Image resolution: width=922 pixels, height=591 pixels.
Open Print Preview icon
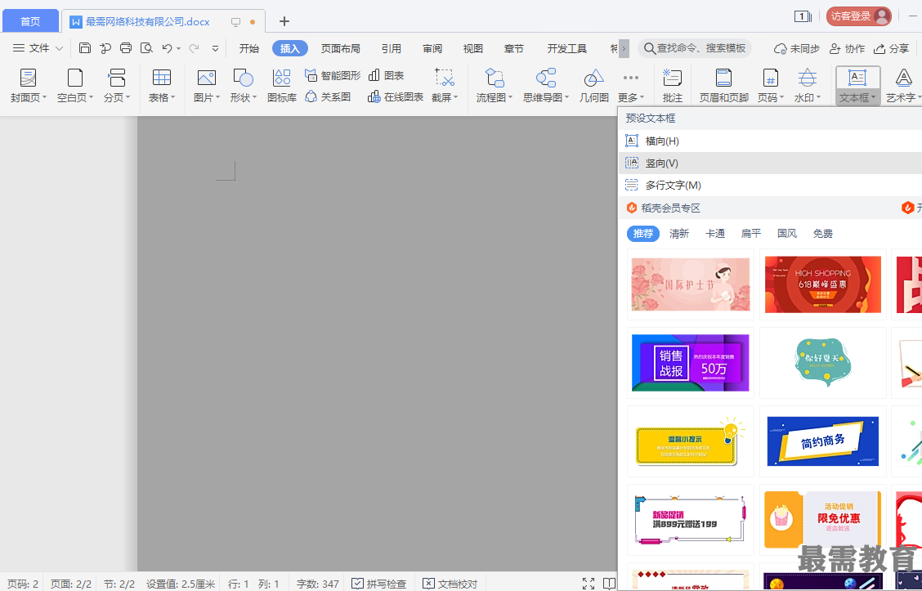pos(146,48)
